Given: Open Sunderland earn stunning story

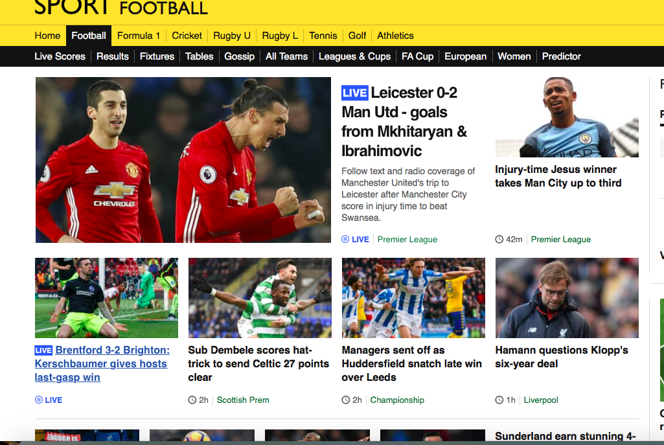Looking at the screenshot, I should tap(566, 436).
